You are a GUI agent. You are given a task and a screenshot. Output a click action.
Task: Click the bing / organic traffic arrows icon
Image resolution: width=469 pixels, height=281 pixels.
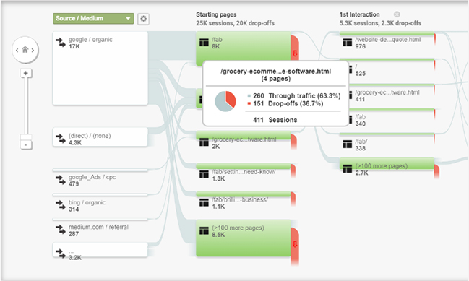point(61,205)
